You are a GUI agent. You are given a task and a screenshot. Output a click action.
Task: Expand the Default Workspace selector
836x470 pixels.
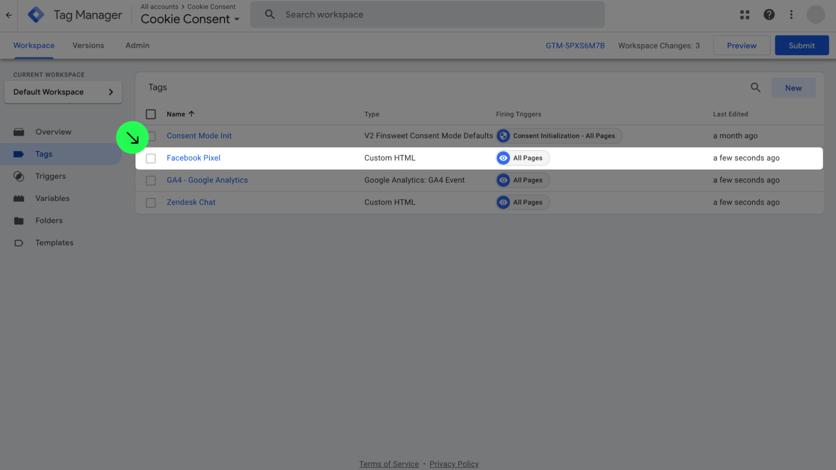63,92
